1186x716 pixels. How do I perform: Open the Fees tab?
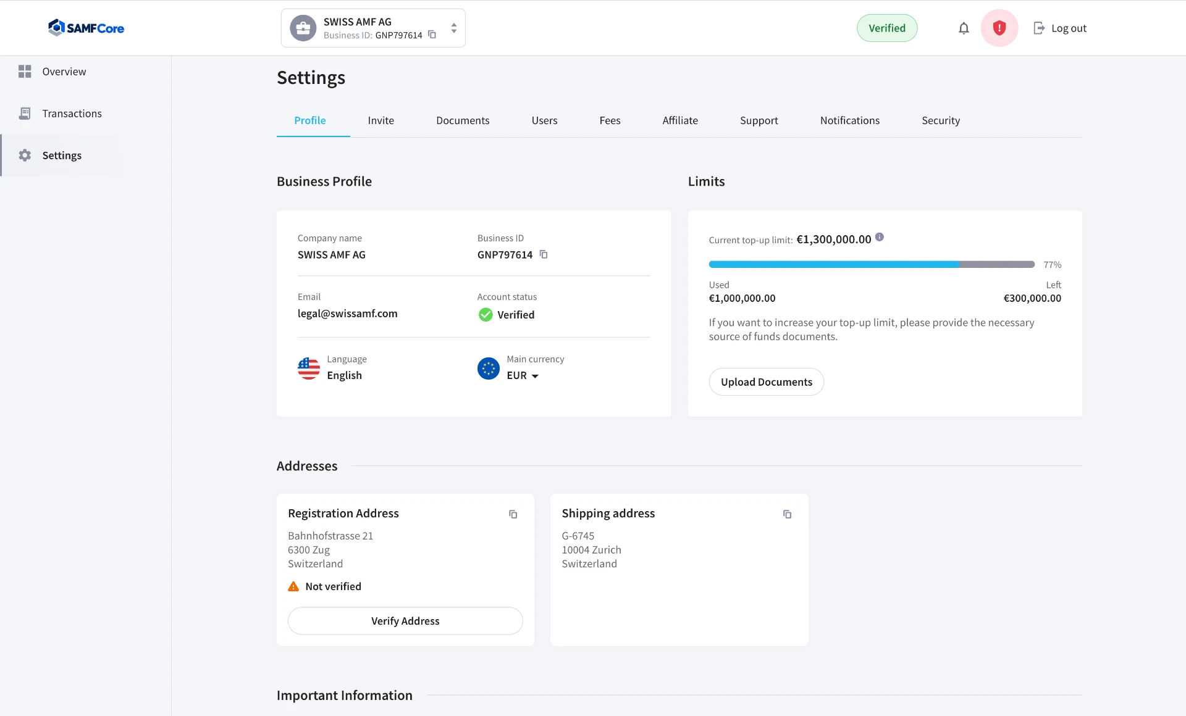610,120
